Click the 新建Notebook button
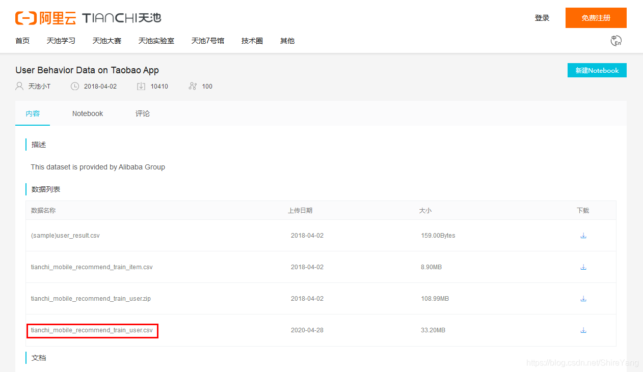Image resolution: width=643 pixels, height=372 pixels. [x=597, y=70]
